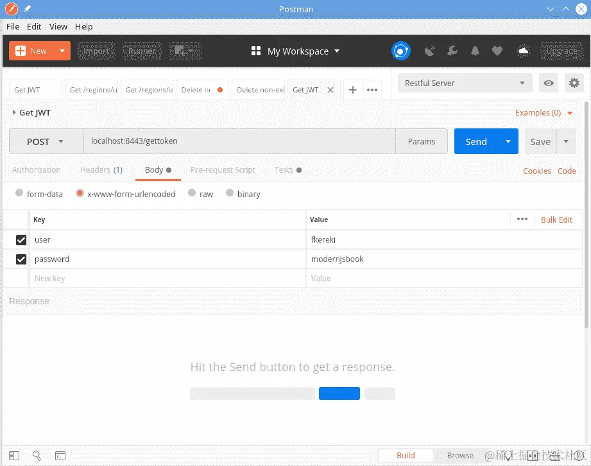Switch to the Body tab
This screenshot has height=466, width=591.
pos(158,170)
